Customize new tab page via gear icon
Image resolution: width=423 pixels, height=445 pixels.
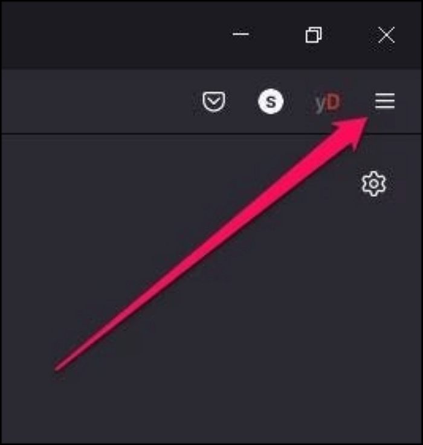coord(374,184)
